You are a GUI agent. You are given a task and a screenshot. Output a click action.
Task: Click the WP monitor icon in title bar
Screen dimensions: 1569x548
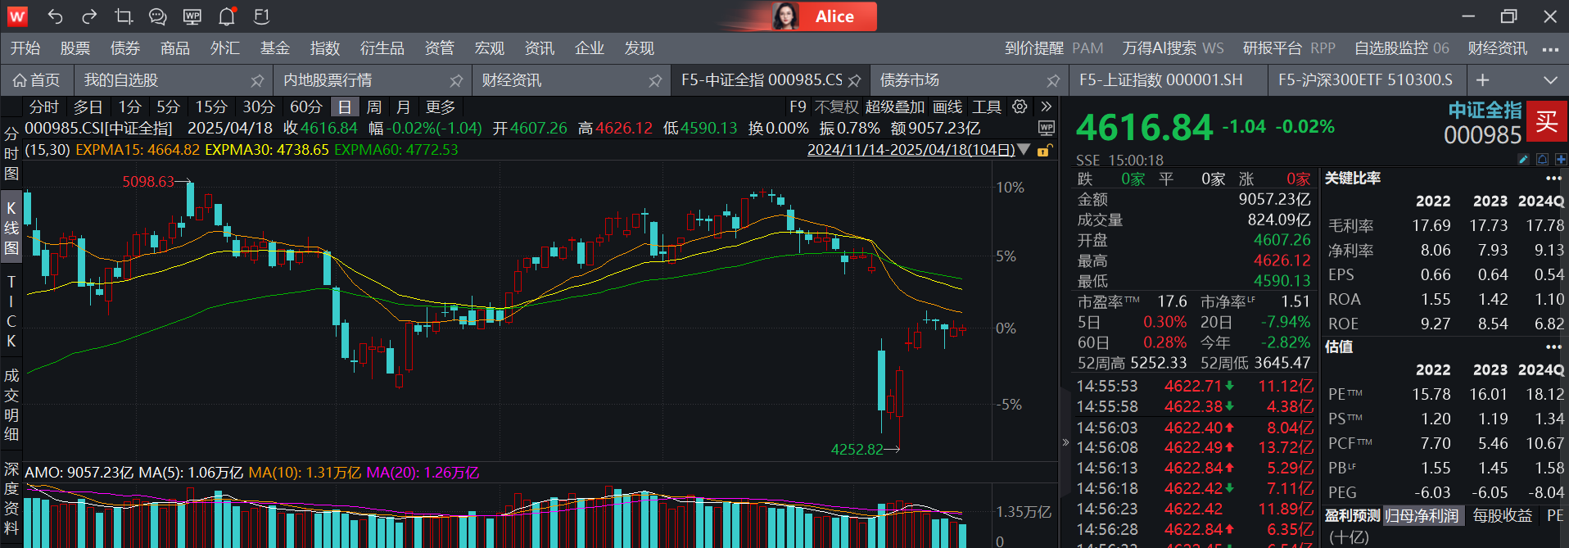(192, 16)
